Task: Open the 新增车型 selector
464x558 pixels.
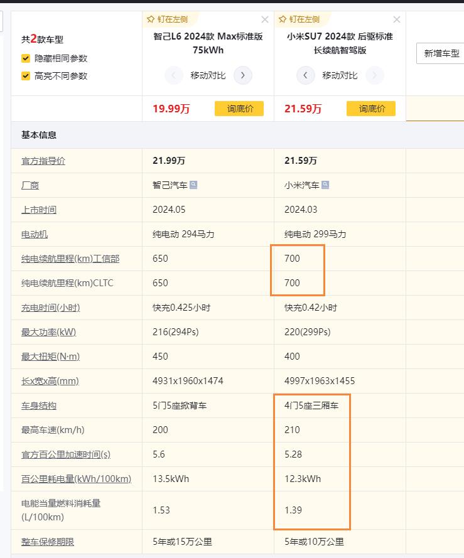Action: pyautogui.click(x=441, y=53)
